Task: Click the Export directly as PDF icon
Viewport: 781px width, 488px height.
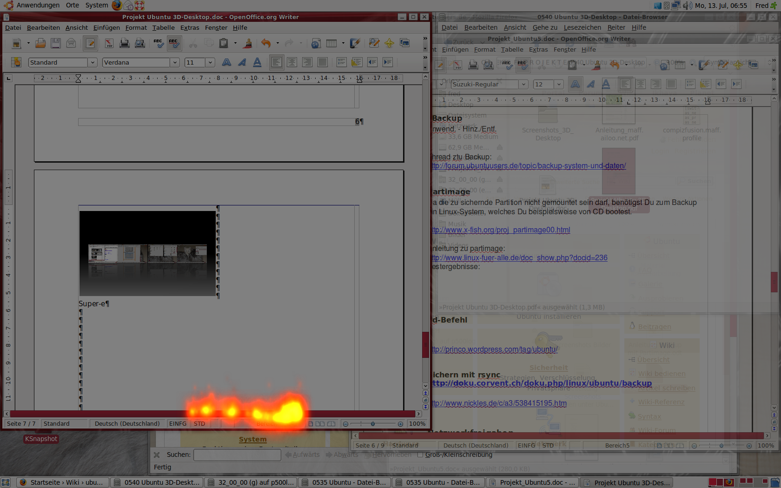Action: pos(109,44)
